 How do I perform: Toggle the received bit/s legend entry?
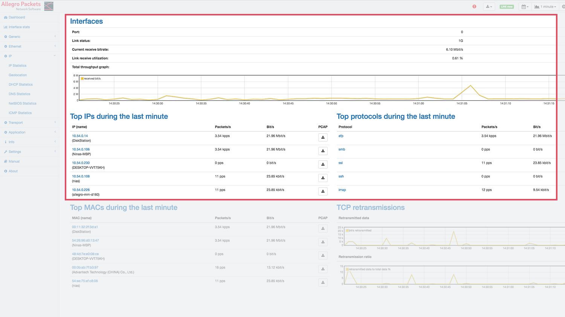click(x=91, y=79)
